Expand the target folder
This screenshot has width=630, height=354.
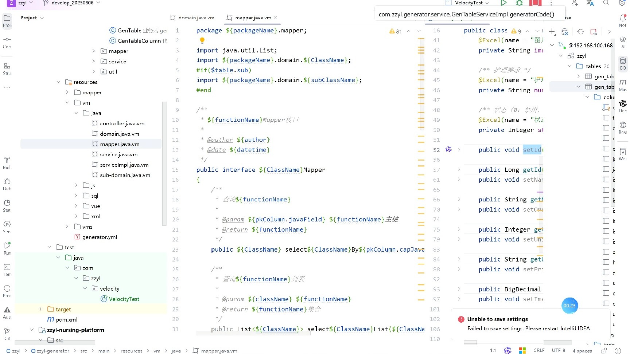(x=40, y=309)
